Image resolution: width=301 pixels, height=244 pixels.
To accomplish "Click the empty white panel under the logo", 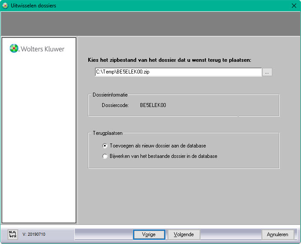I will click(39, 139).
